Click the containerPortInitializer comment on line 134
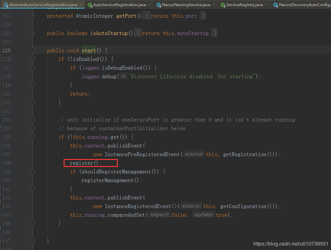Screen dimensions: 331x250 click(122, 129)
